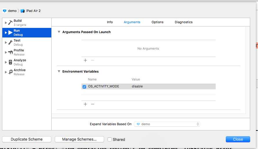The height and width of the screenshot is (149, 258).
Task: Add a new environment variable
Action: [x=85, y=104]
